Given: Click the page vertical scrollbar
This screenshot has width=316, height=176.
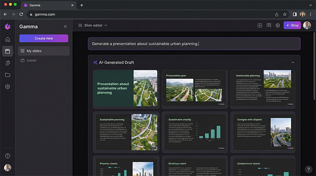Looking at the screenshot, I should [314, 66].
